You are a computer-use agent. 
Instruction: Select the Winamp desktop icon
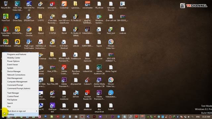click(x=41, y=5)
